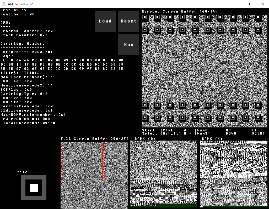Click 'SGBFlag: 0x0' line
Viewport: 269px width, 209px height.
tap(16, 90)
